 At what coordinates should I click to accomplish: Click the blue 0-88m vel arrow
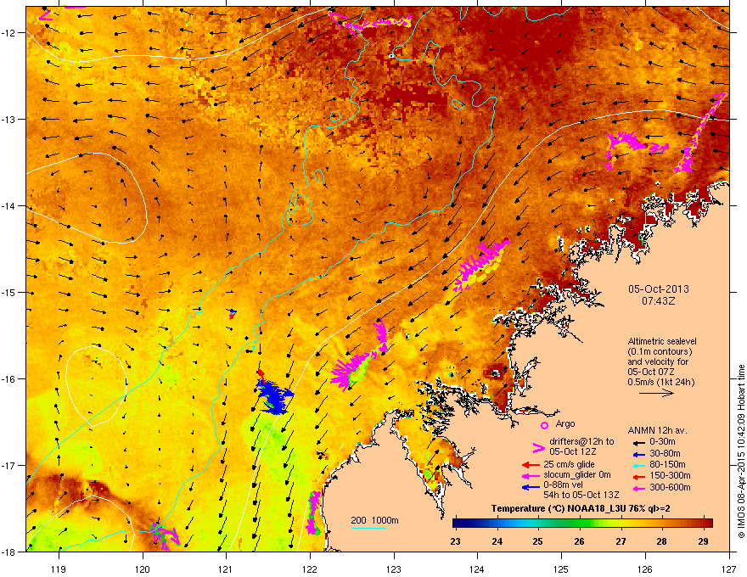pos(531,487)
